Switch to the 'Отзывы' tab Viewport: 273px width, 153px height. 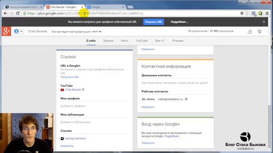click(x=177, y=41)
